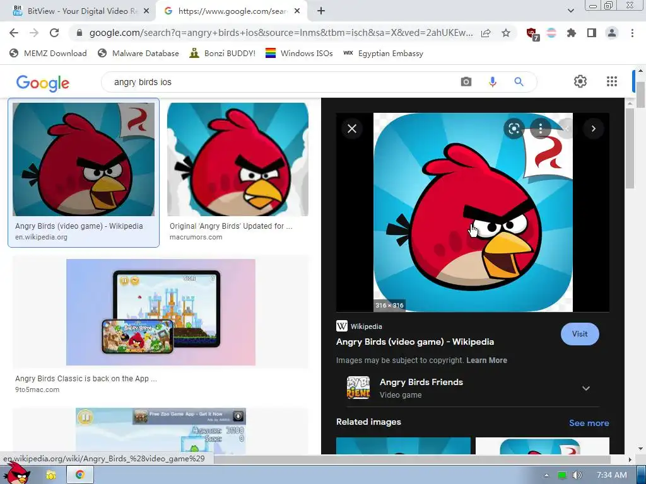This screenshot has height=484, width=646.
Task: Bookmark this page with the star
Action: pyautogui.click(x=506, y=33)
